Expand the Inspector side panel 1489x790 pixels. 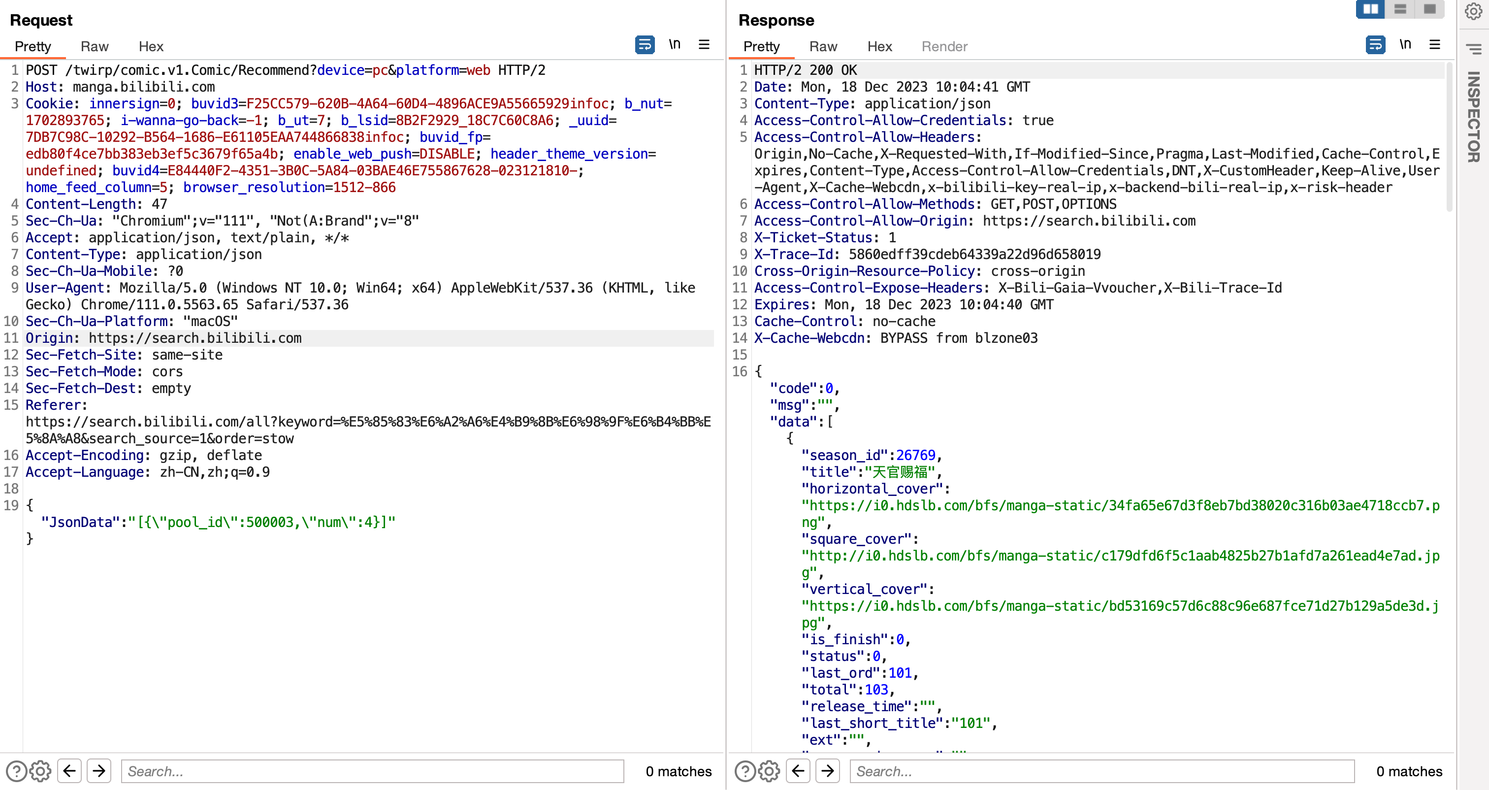pyautogui.click(x=1473, y=116)
